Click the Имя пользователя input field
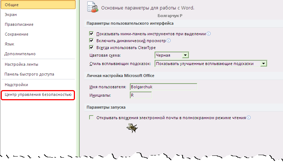 [163, 87]
